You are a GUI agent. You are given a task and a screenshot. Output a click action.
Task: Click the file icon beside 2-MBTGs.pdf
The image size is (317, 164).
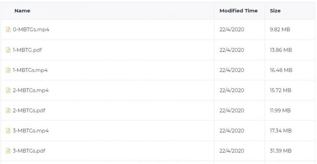[8, 110]
